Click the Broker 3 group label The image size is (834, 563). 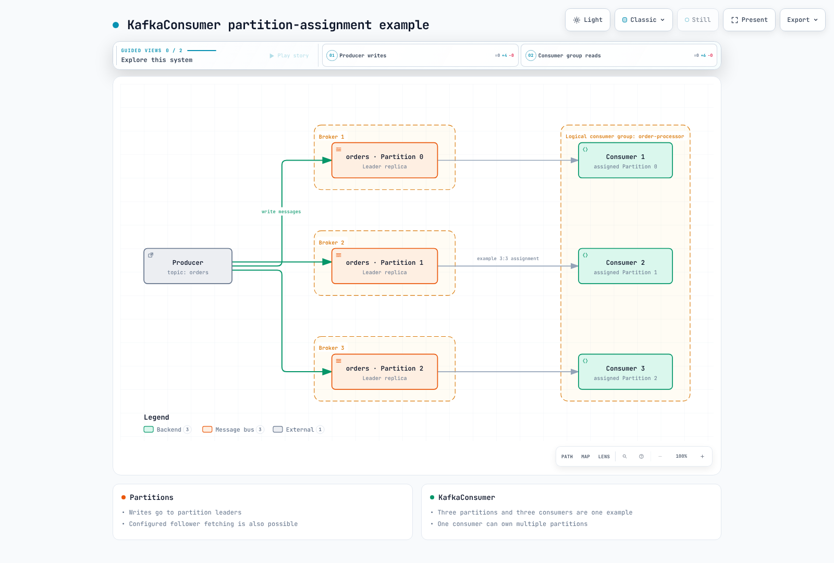(332, 348)
